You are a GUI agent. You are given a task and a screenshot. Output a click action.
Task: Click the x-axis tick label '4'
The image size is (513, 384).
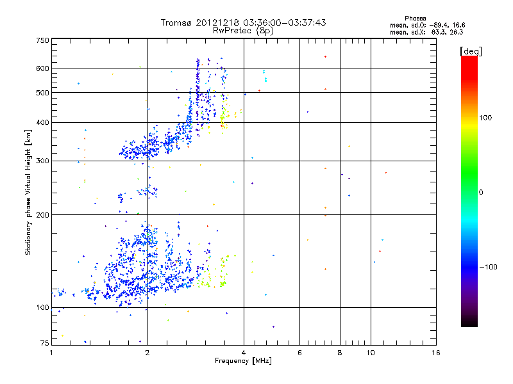coord(244,353)
